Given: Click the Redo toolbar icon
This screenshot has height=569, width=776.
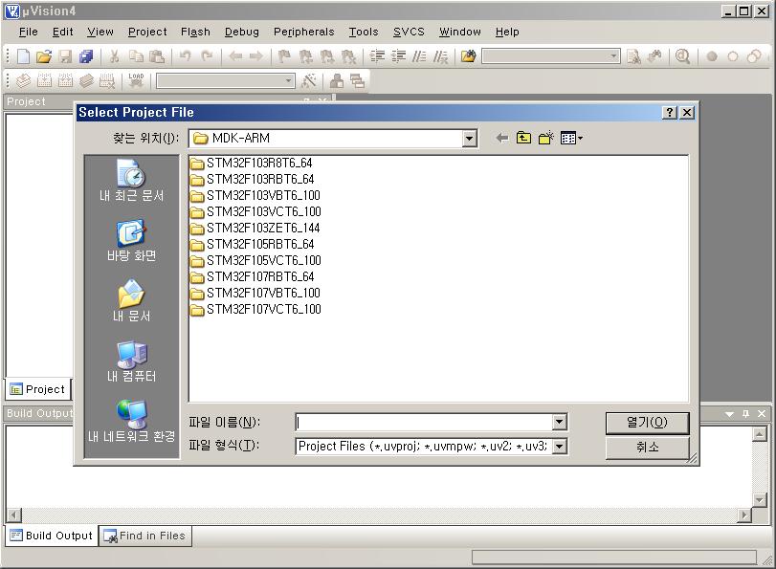Looking at the screenshot, I should click(x=207, y=56).
